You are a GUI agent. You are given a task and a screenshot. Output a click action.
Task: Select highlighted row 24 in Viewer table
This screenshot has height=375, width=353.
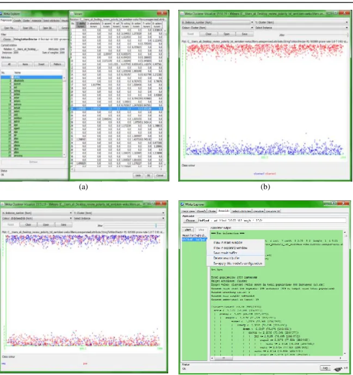(117, 109)
